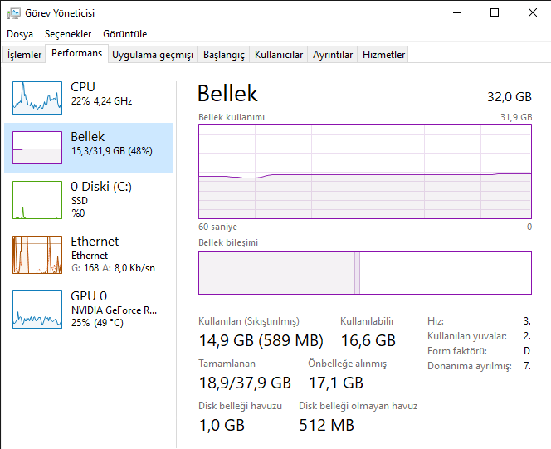The image size is (551, 449).
Task: Switch to the Uygulama geçmişi tab
Action: tap(153, 55)
